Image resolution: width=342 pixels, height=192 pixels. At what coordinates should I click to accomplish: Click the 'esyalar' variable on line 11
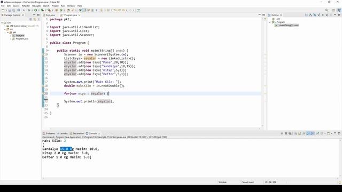pos(90,58)
